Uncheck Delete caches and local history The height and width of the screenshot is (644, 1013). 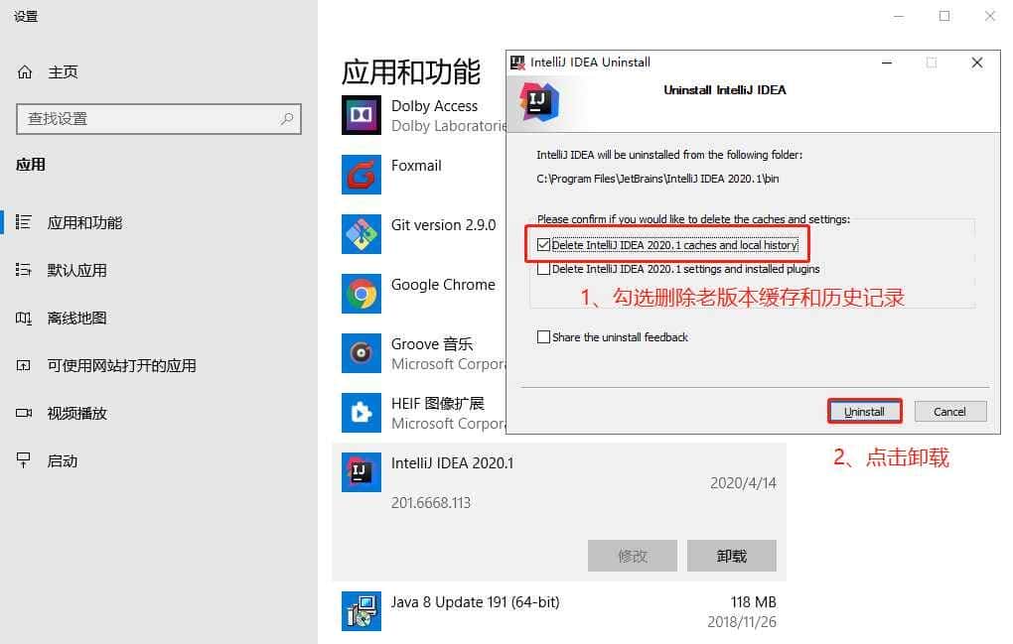(543, 245)
